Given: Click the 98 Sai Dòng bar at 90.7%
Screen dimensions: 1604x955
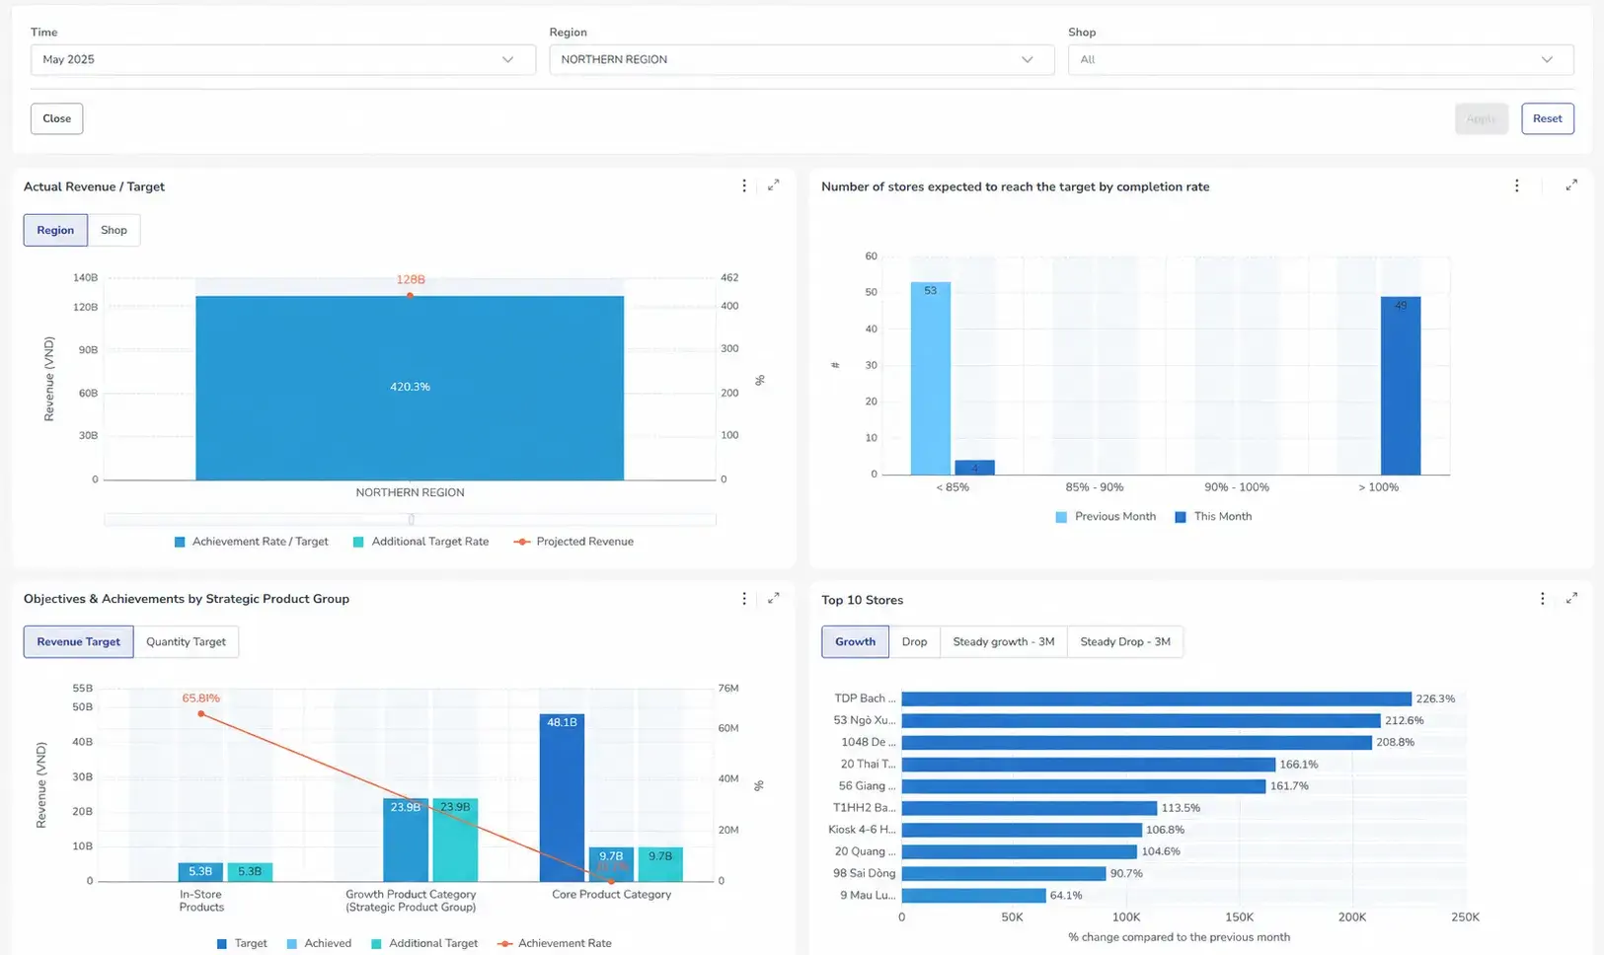Looking at the screenshot, I should (x=1004, y=873).
